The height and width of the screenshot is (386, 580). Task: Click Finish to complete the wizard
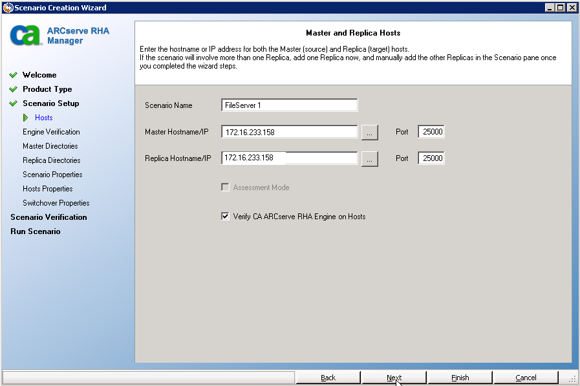460,377
